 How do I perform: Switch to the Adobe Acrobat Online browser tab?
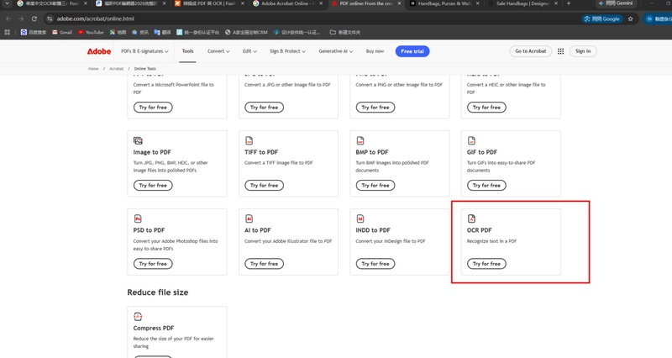287,3
